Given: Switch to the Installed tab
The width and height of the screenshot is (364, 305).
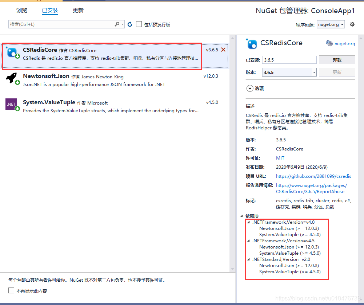Looking at the screenshot, I should click(50, 11).
